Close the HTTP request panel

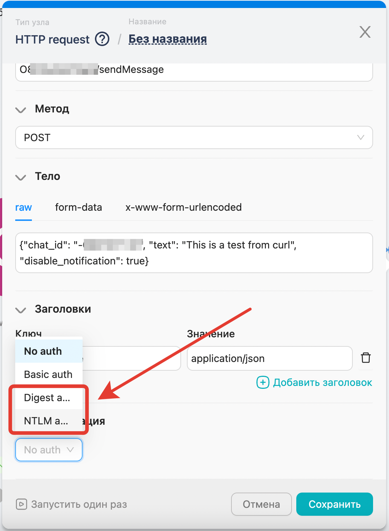pos(365,32)
